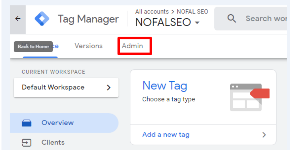Viewport: 290px width, 150px height.
Task: Select Overview in the sidebar
Action: point(64,123)
